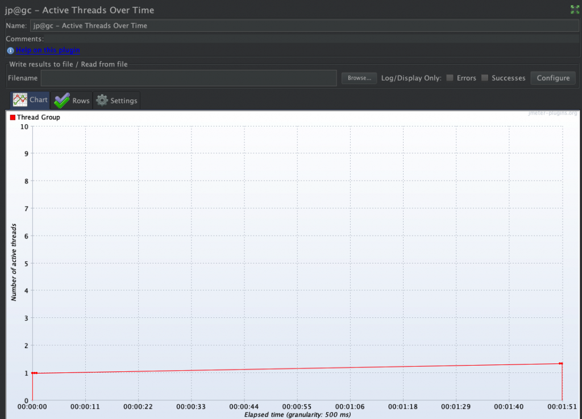
Task: Click the red data point at 00:01:51
Action: pos(560,363)
